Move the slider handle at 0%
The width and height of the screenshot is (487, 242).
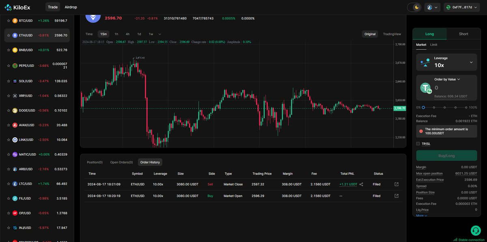(x=423, y=107)
